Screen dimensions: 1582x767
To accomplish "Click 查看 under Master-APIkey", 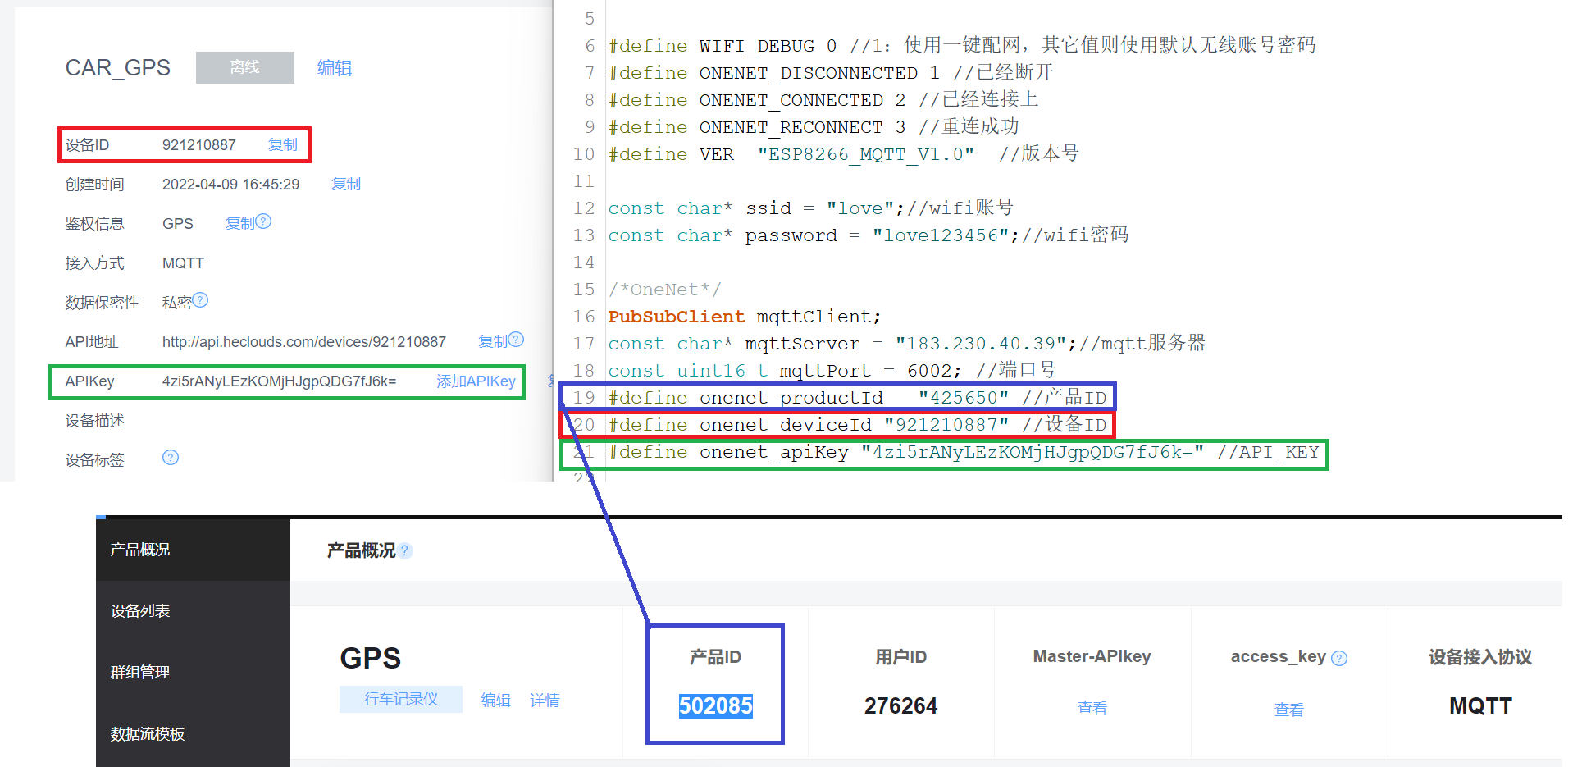I will pyautogui.click(x=1092, y=709).
